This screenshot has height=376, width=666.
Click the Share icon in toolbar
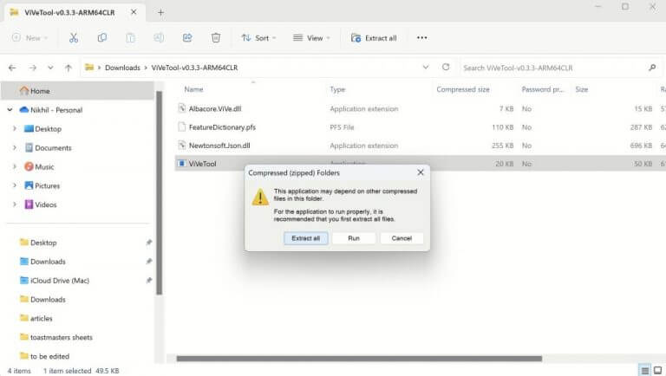(187, 38)
